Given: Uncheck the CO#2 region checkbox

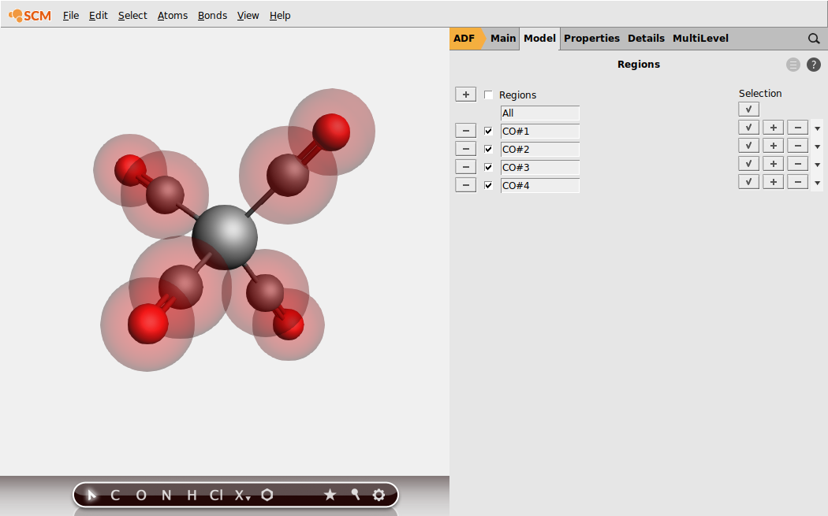Looking at the screenshot, I should (x=488, y=149).
